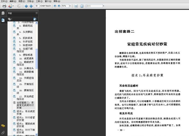The width and height of the screenshot is (189, 136).
Task: Open the 编辑 menu
Action: (13, 1)
